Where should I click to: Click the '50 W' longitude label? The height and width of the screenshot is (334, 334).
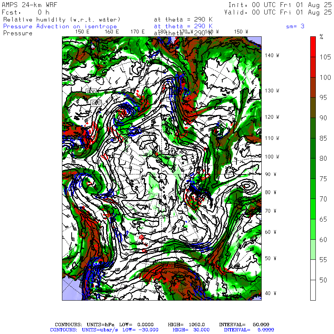[271, 258]
